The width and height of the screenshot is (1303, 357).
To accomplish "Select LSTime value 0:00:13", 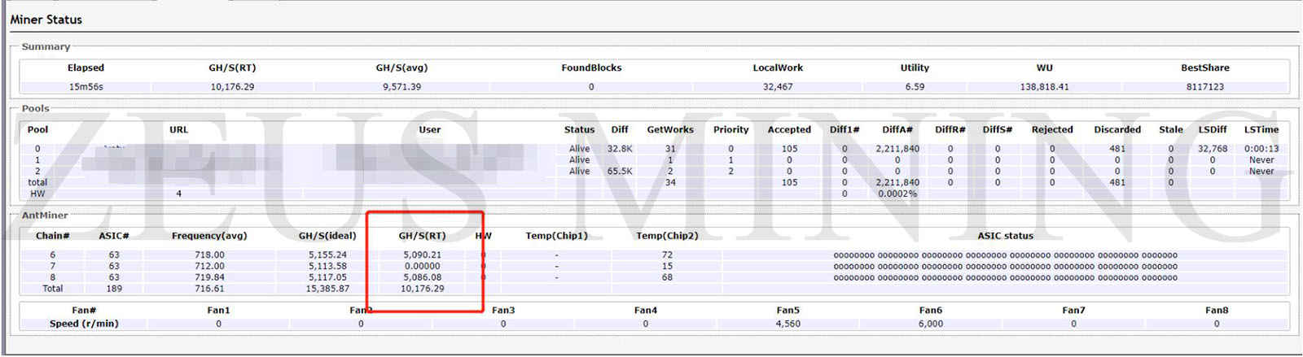I will coord(1261,149).
